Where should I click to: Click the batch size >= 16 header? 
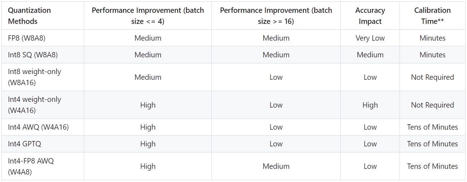tap(276, 16)
